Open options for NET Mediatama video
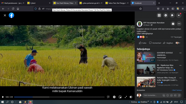 [x=180, y=65]
